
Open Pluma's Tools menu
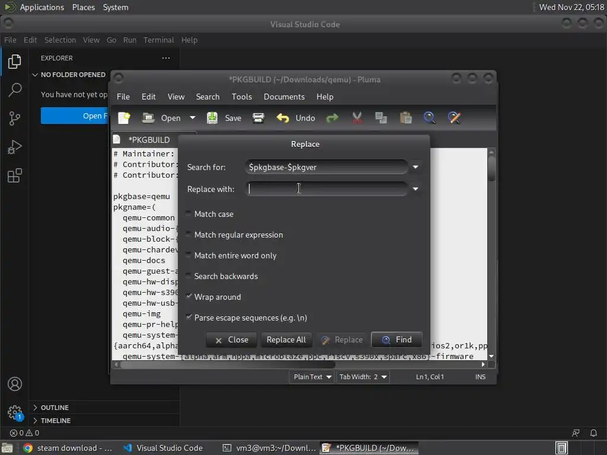[x=242, y=97]
